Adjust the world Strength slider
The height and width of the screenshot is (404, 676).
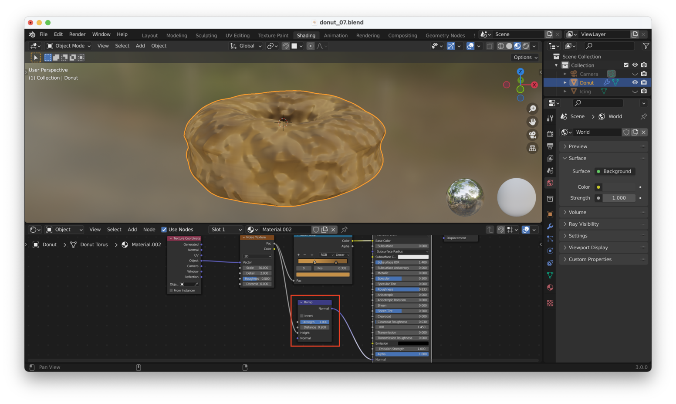[x=619, y=198]
